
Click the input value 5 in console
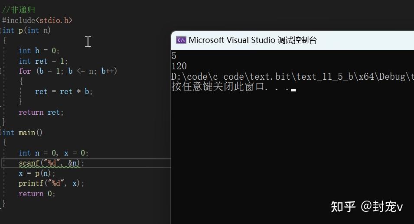pos(174,56)
